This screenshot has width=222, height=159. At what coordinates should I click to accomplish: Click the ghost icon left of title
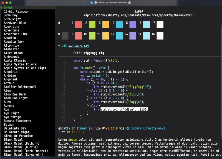click(96, 2)
